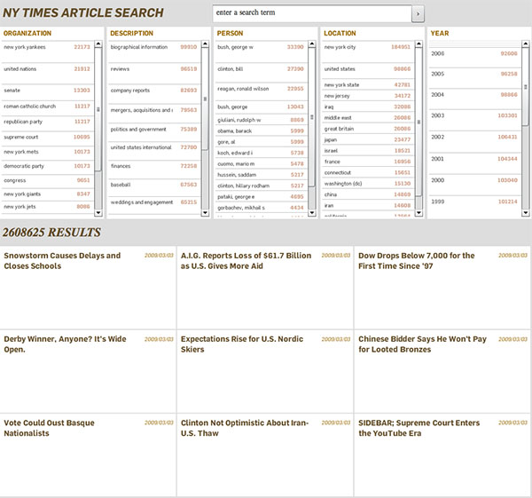Select 'clinton, bill' in Person list
Screen dimensions: 532x498
(232, 68)
